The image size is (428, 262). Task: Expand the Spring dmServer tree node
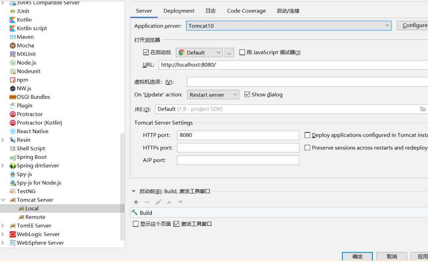(3, 166)
